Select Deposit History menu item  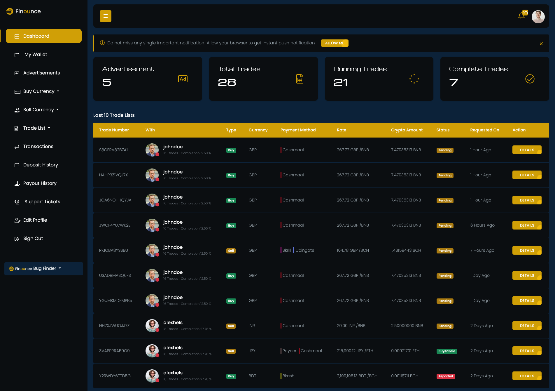[41, 165]
